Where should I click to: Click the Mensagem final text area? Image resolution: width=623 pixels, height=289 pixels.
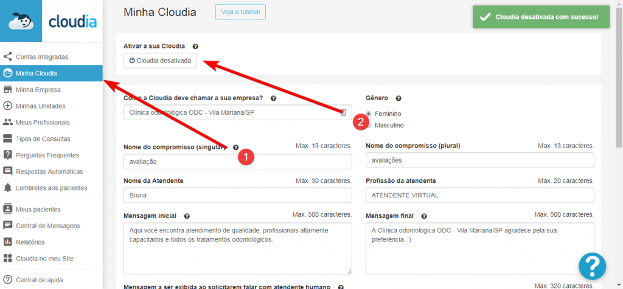click(480, 248)
